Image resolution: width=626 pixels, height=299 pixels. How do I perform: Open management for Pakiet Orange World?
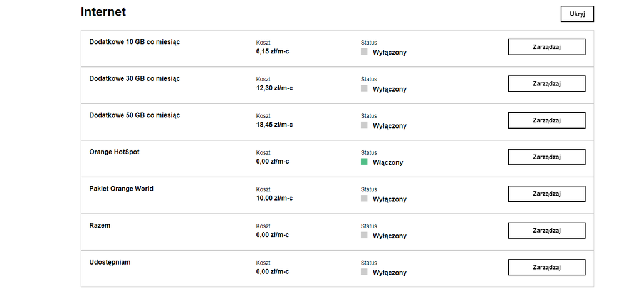(x=546, y=194)
